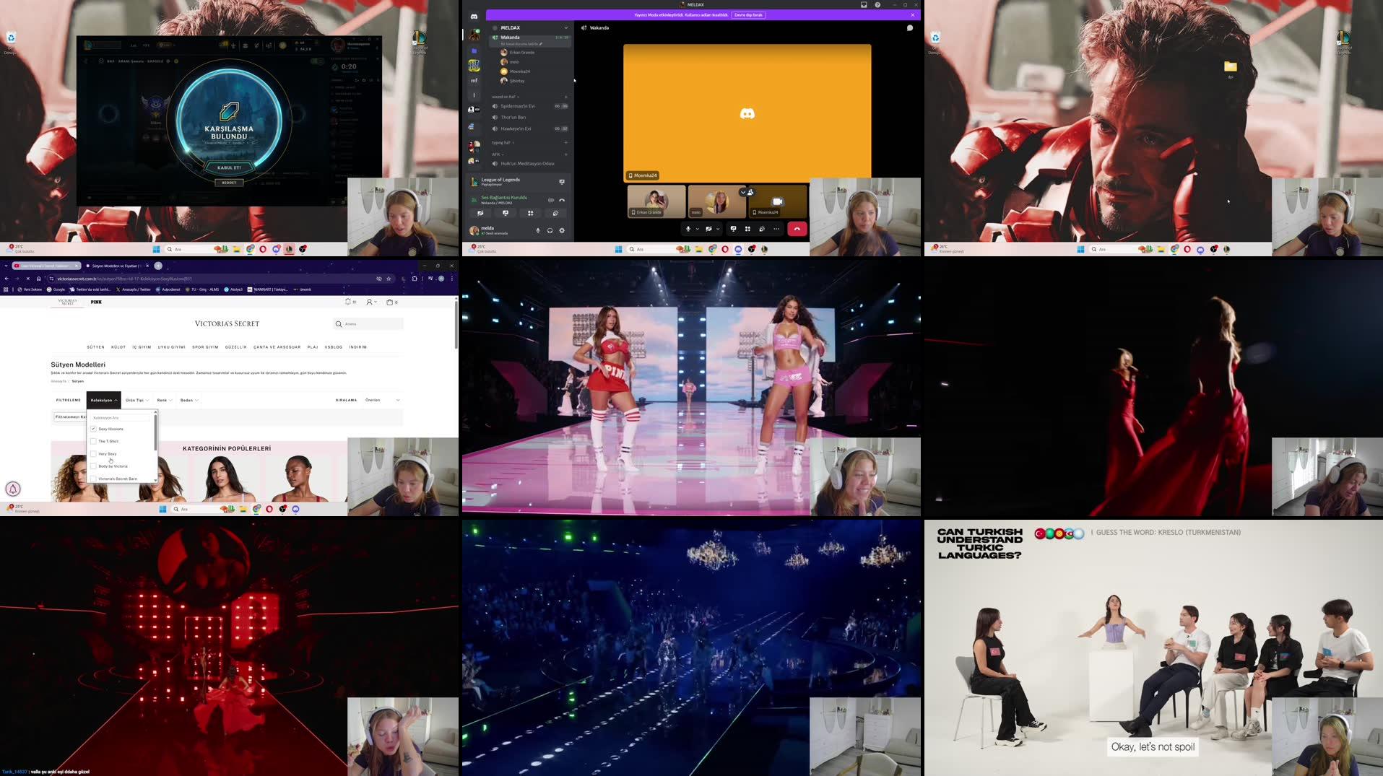Open the notification bell on the VS page

348,302
